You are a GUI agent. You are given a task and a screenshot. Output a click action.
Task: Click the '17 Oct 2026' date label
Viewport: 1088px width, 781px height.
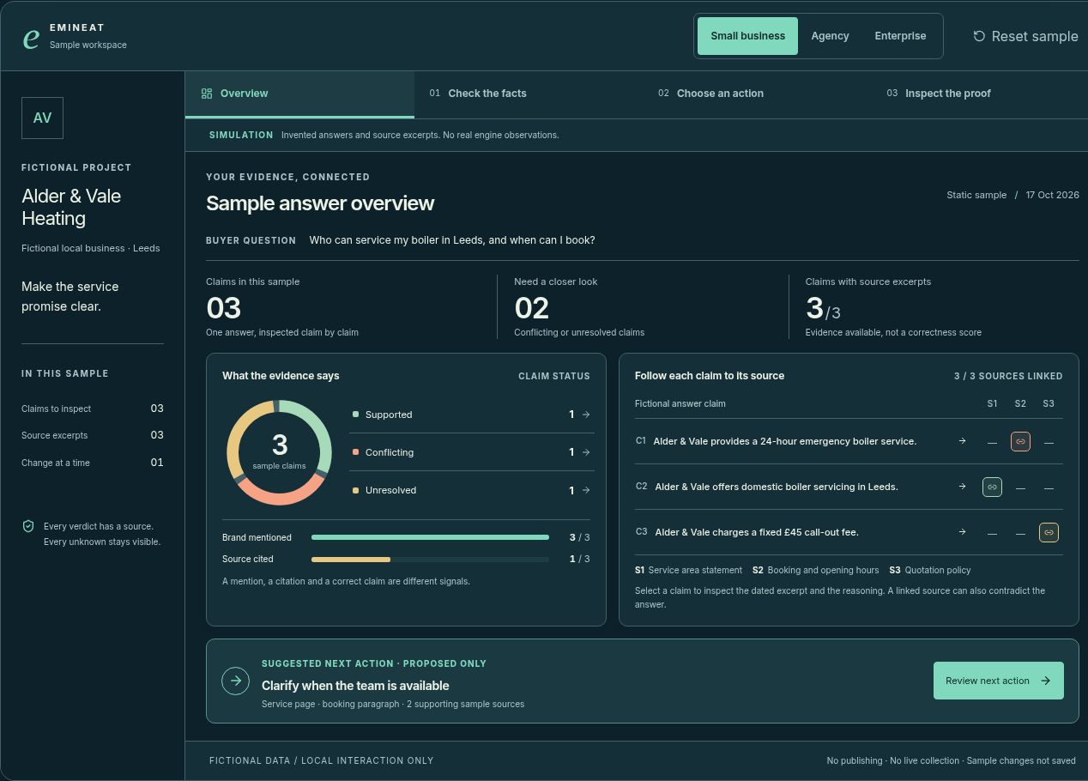[1053, 195]
